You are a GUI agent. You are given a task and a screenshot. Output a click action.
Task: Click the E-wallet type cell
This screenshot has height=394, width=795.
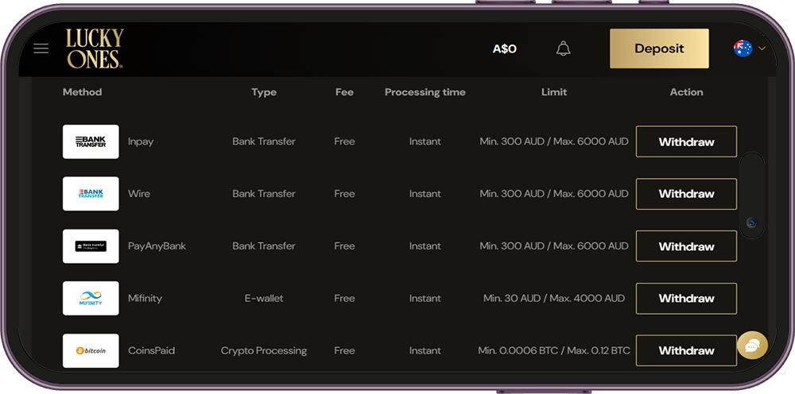tap(264, 299)
